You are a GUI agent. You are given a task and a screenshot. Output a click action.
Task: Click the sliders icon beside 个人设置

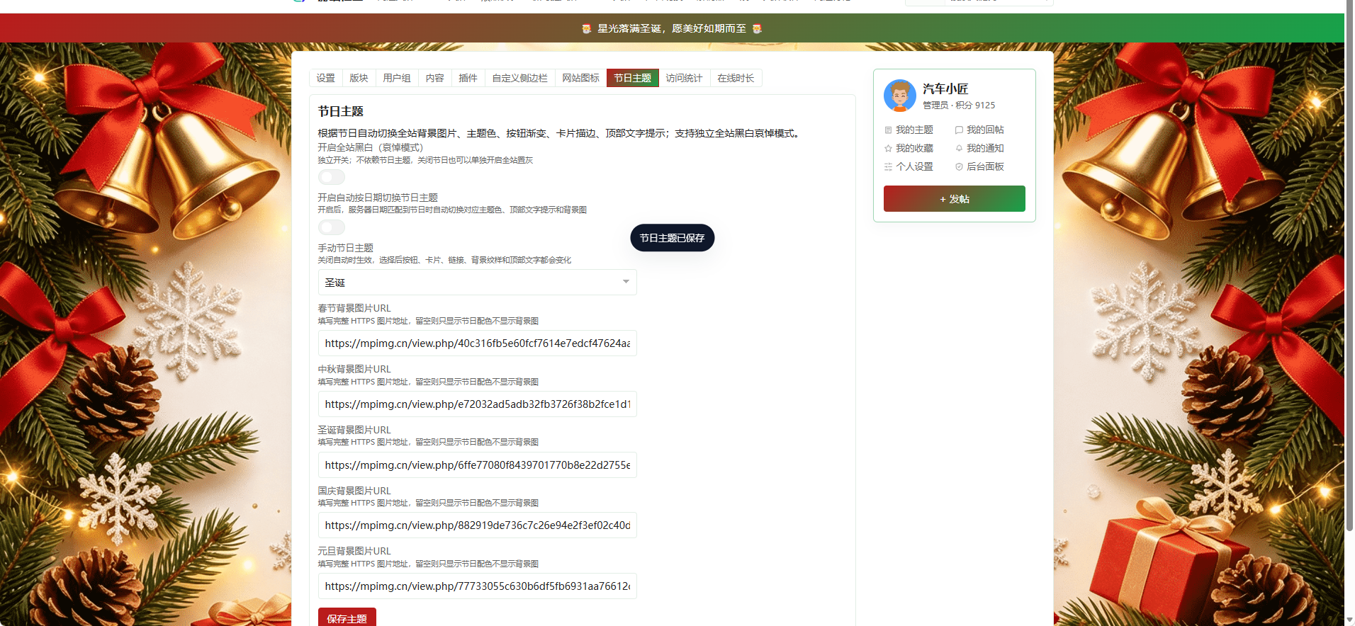pos(888,167)
